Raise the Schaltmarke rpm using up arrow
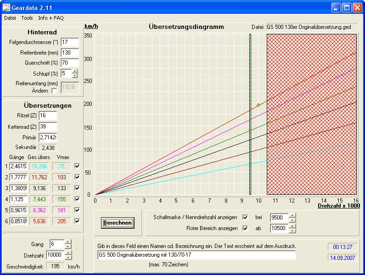 click(x=292, y=215)
